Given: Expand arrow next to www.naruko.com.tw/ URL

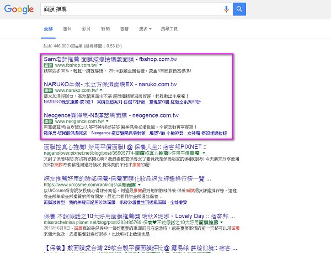Looking at the screenshot, I should click(x=101, y=90).
